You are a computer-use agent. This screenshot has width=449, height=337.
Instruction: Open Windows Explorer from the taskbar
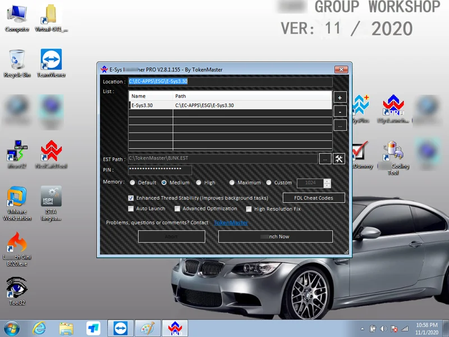[x=66, y=329]
